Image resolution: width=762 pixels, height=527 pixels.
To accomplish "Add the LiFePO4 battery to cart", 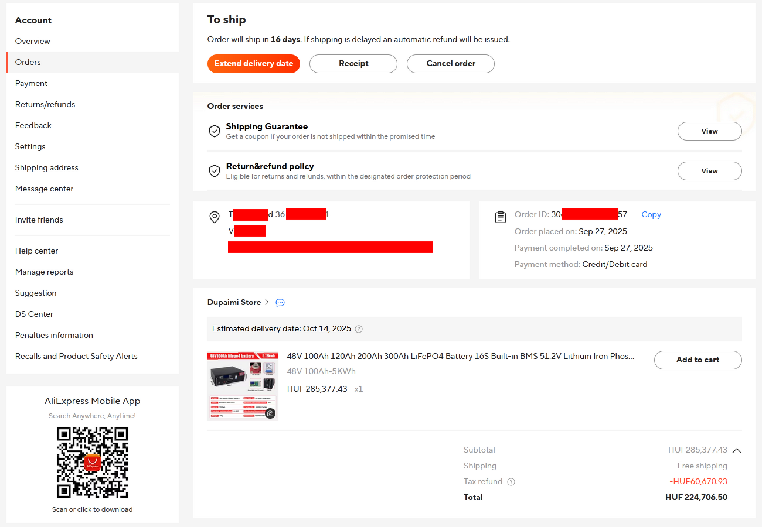I will [698, 360].
